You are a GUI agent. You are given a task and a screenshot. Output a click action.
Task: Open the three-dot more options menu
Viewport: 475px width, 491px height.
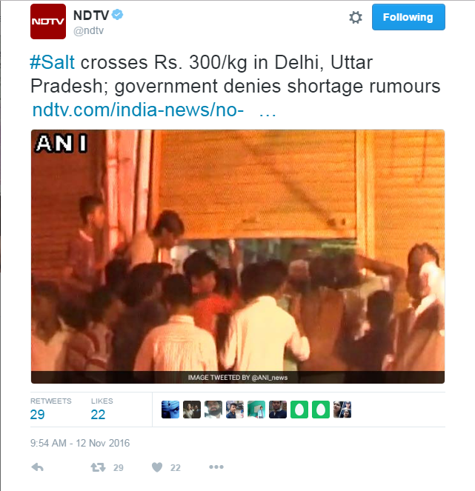[x=216, y=467]
